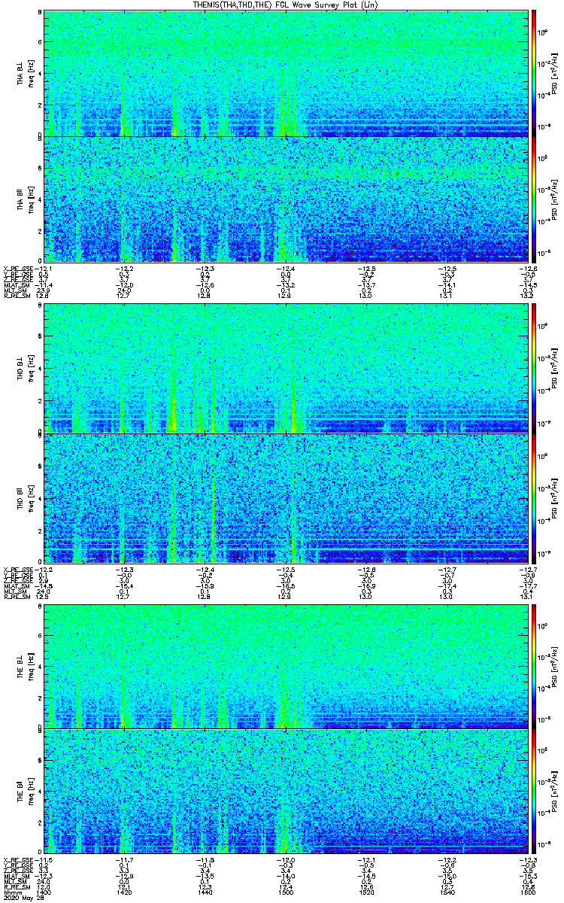Click the "8" top frequency tick of THD B⊥

(39, 307)
